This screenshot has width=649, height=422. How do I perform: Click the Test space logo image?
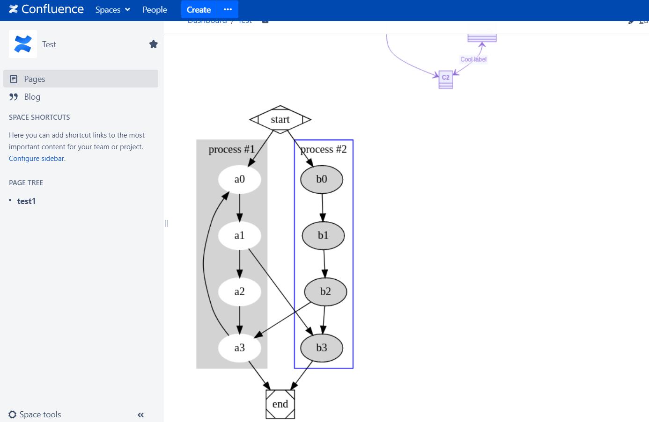[x=23, y=44]
